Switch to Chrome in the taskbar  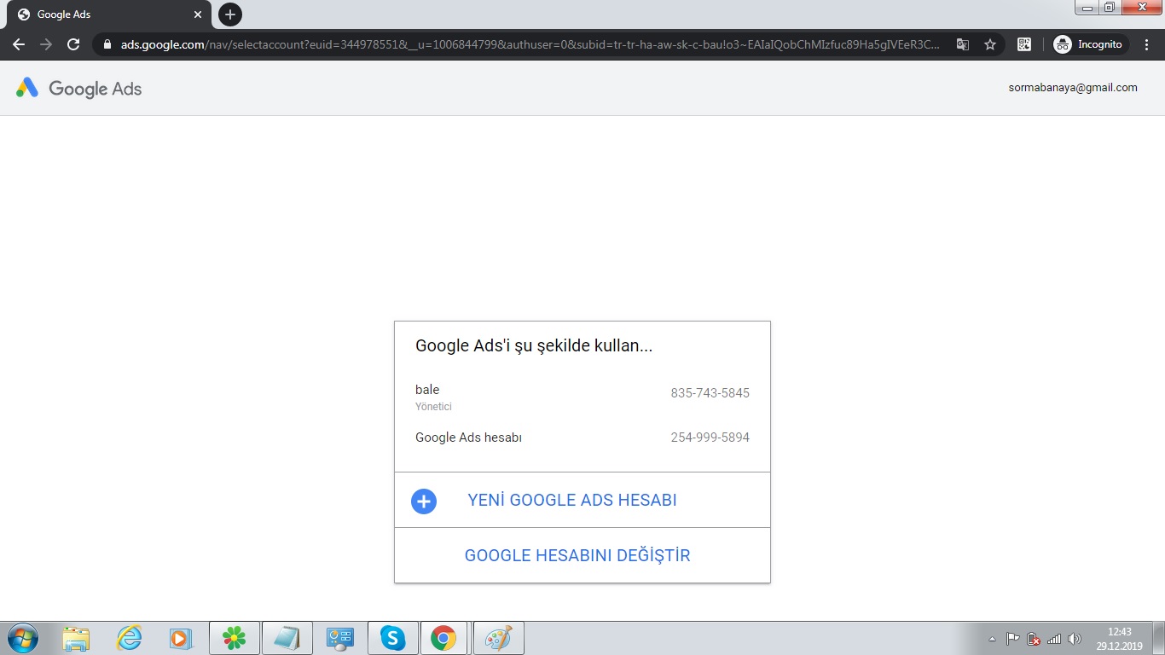(x=443, y=638)
